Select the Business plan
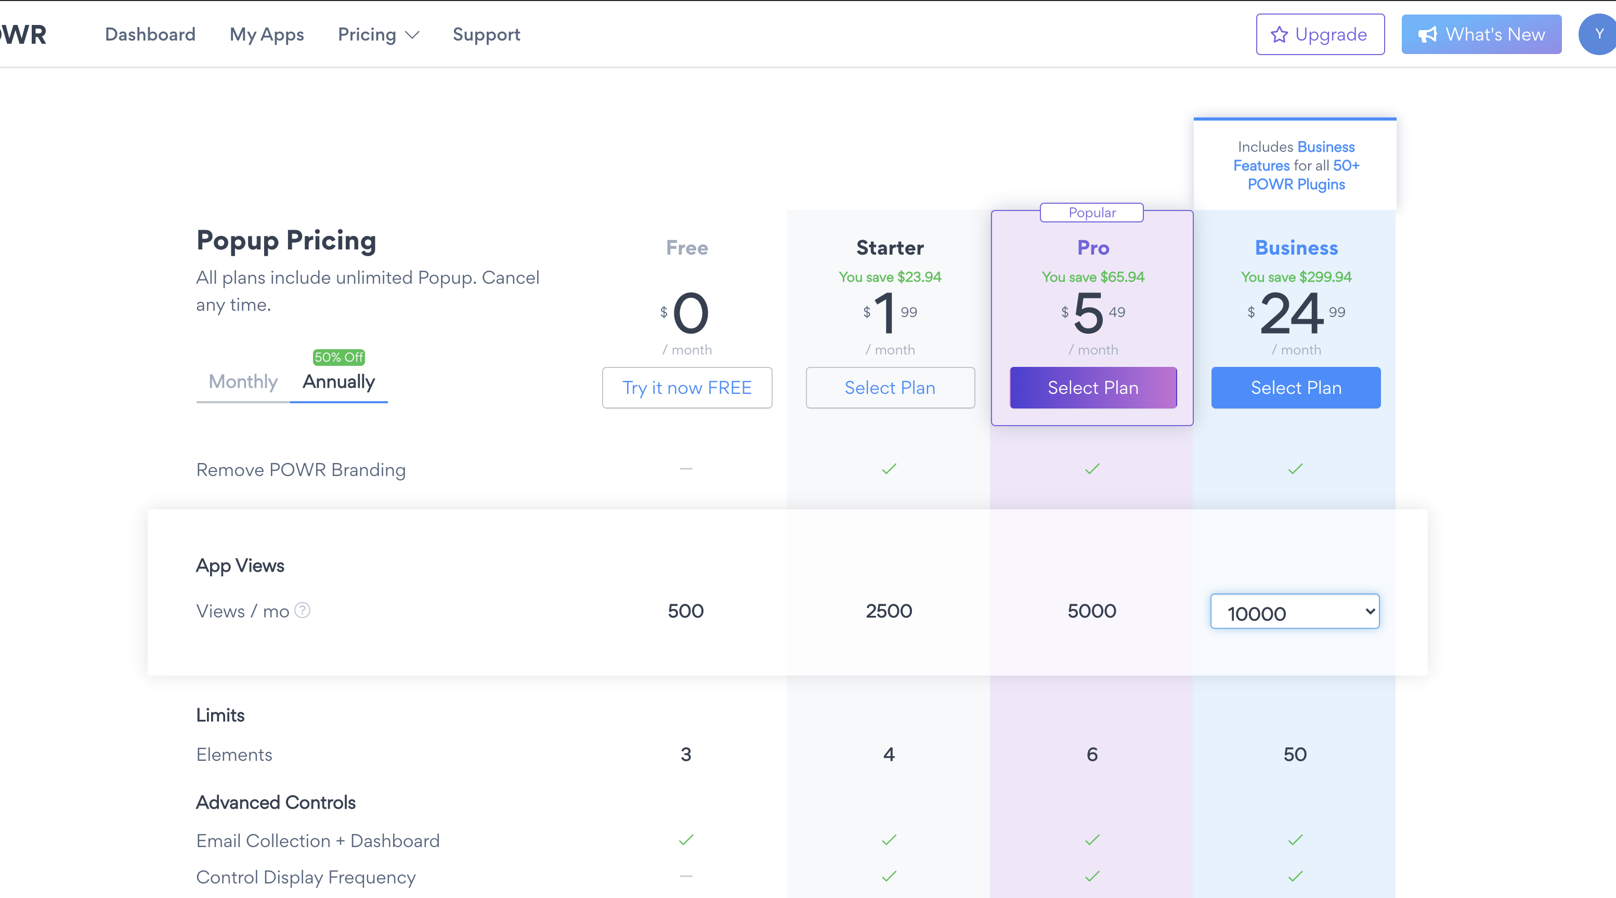 point(1295,388)
